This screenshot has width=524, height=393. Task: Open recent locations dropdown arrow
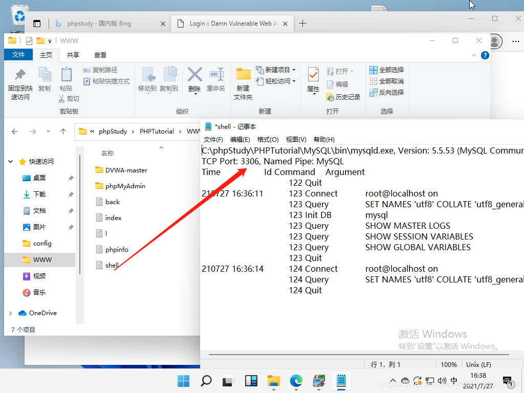[48, 132]
